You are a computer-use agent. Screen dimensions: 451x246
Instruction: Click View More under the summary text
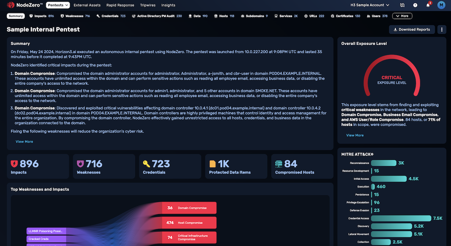24,141
